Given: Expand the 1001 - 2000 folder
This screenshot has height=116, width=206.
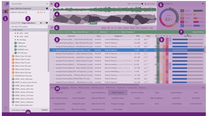Looking at the screenshot, I should [15, 37].
